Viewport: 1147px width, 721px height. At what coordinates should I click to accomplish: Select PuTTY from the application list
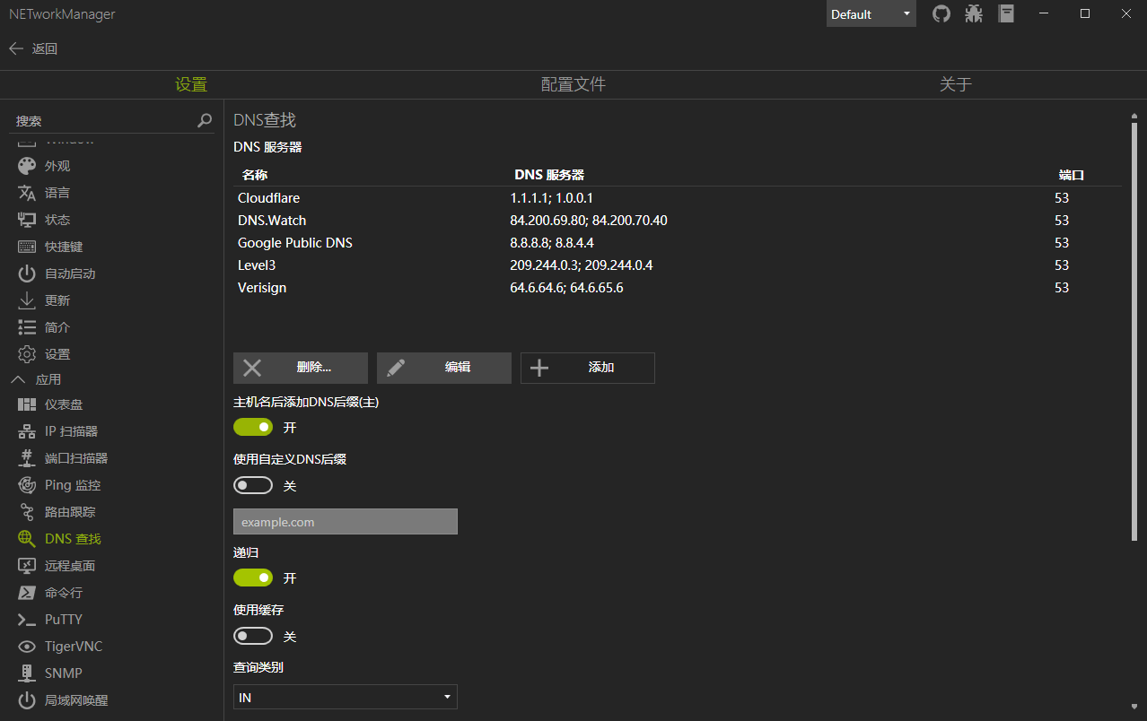pos(63,620)
